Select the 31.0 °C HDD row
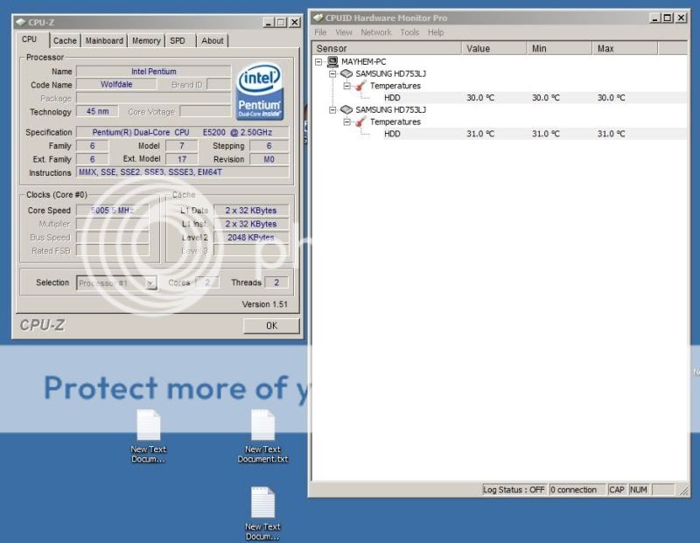700x543 pixels. click(x=535, y=134)
